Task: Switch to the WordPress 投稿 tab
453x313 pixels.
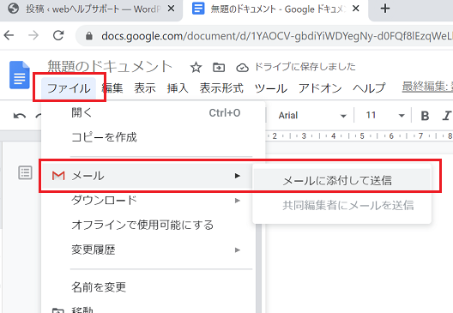Action: click(x=91, y=9)
